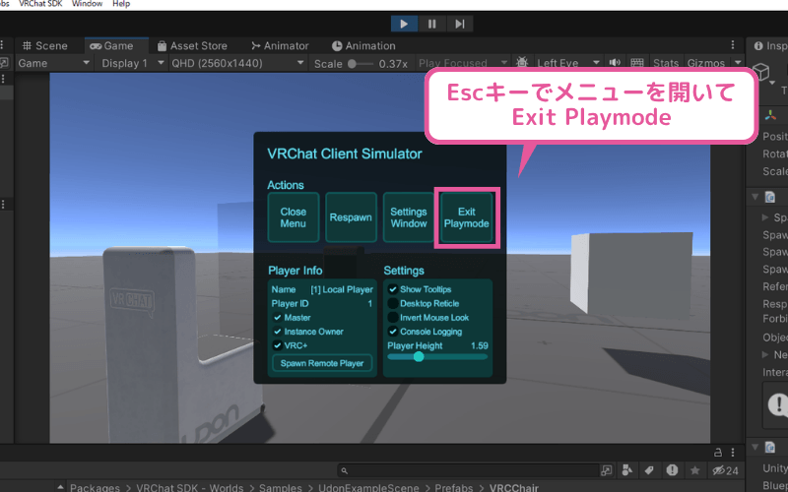The height and width of the screenshot is (492, 788).
Task: Open the QHD (2560x1440) resolution dropdown
Action: click(236, 63)
